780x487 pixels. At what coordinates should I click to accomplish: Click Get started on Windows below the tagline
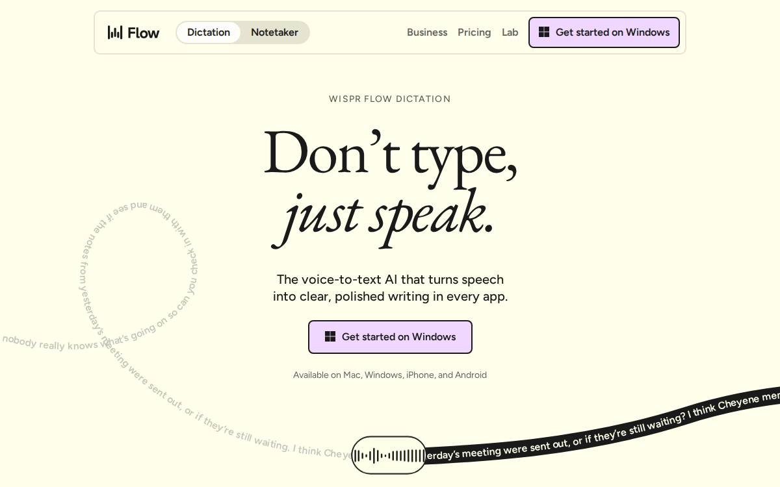[390, 337]
